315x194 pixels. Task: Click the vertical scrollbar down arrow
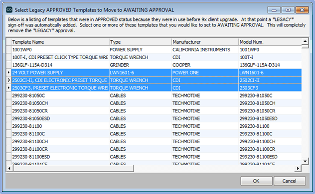[305, 161]
